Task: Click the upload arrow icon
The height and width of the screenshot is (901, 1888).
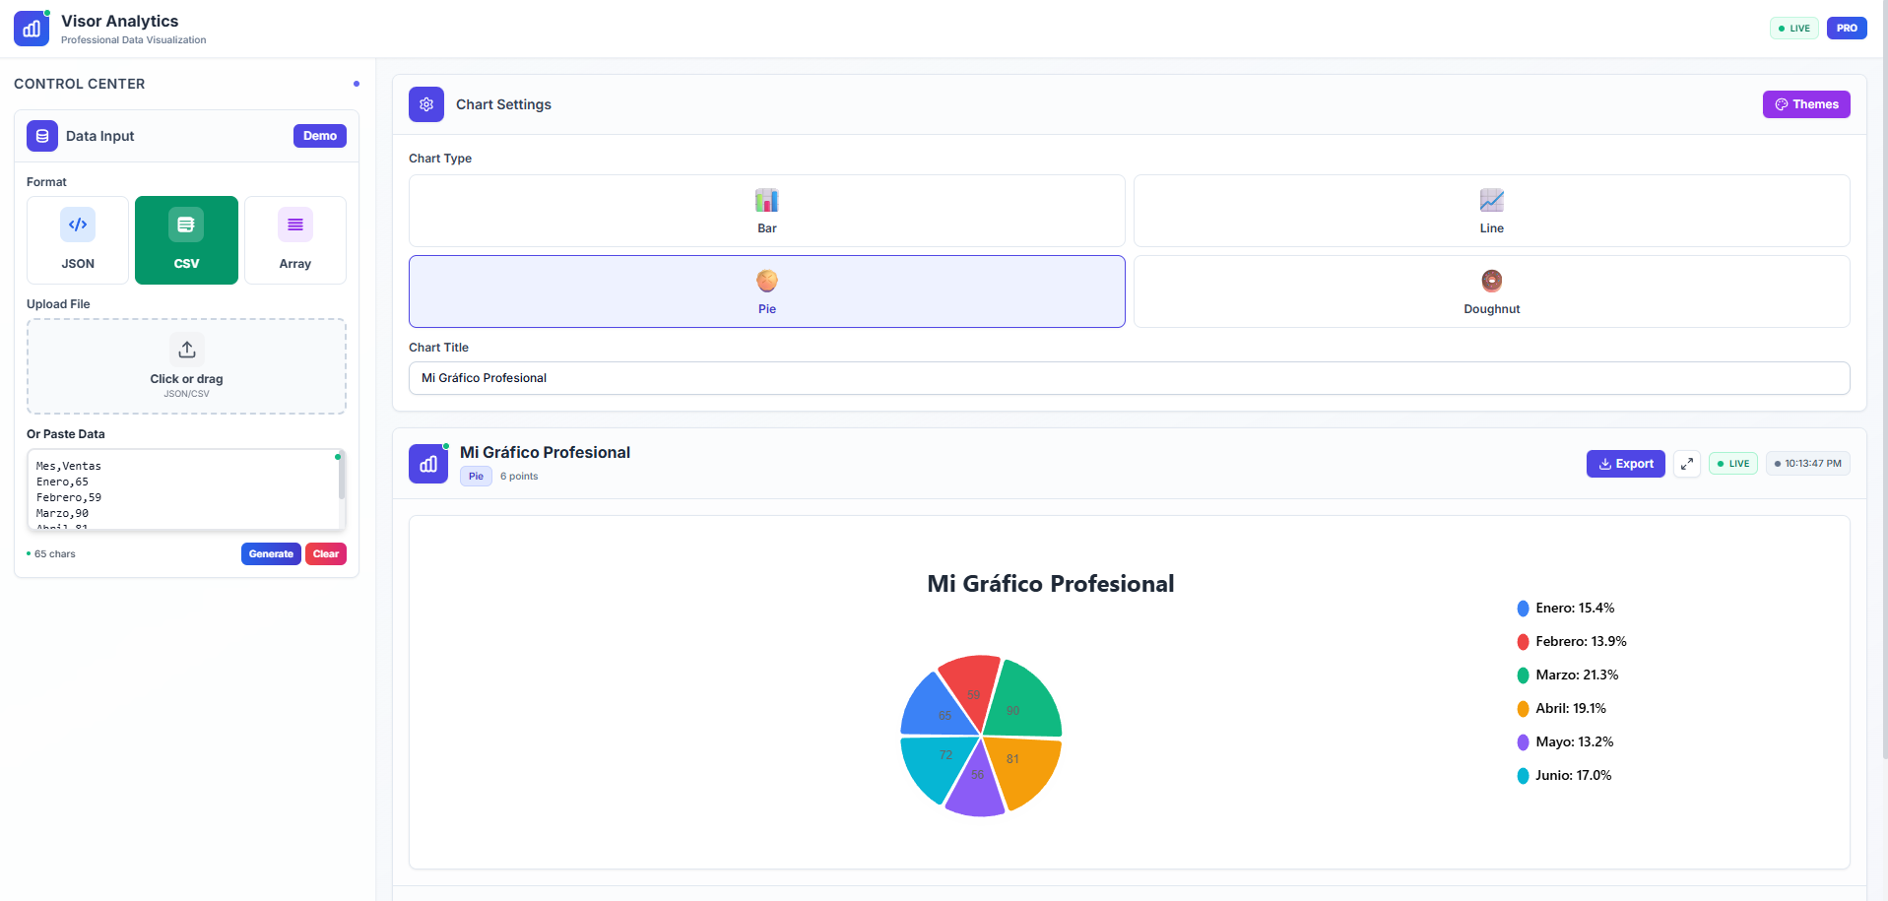Action: coord(186,350)
